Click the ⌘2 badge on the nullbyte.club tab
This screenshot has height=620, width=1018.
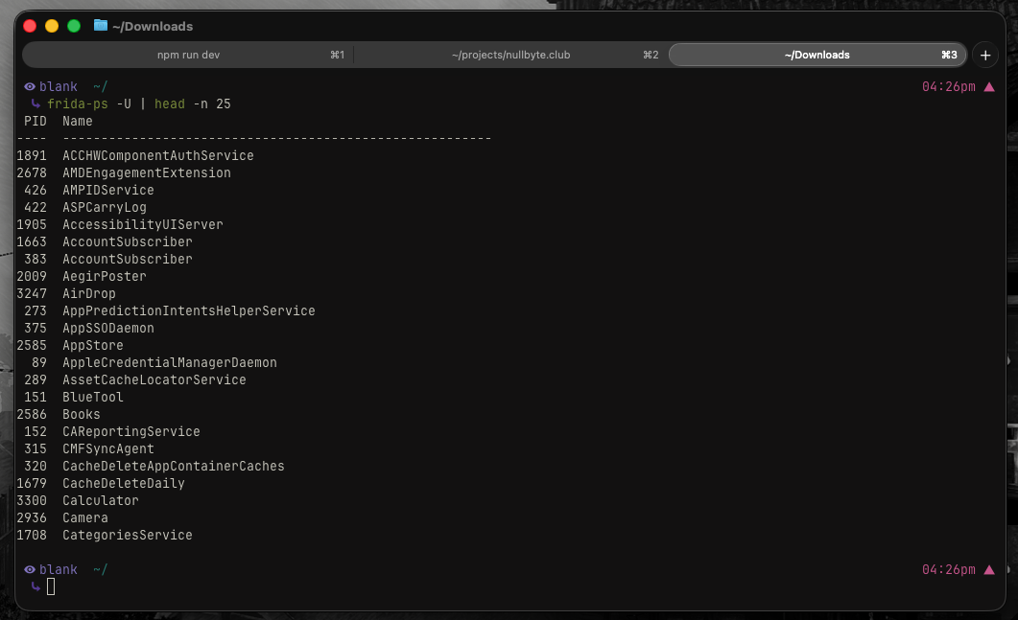[651, 55]
